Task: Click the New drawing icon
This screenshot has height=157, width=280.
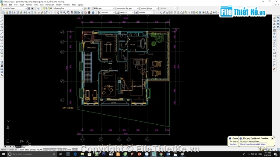Action: (3, 13)
